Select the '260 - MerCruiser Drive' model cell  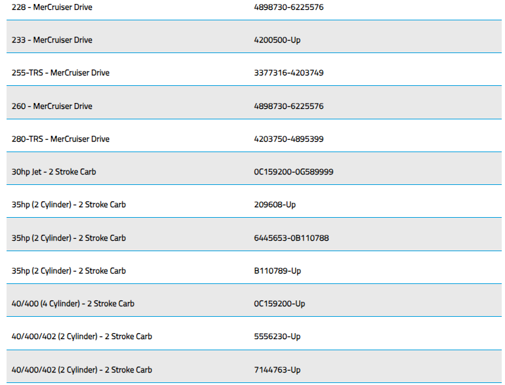click(52, 106)
